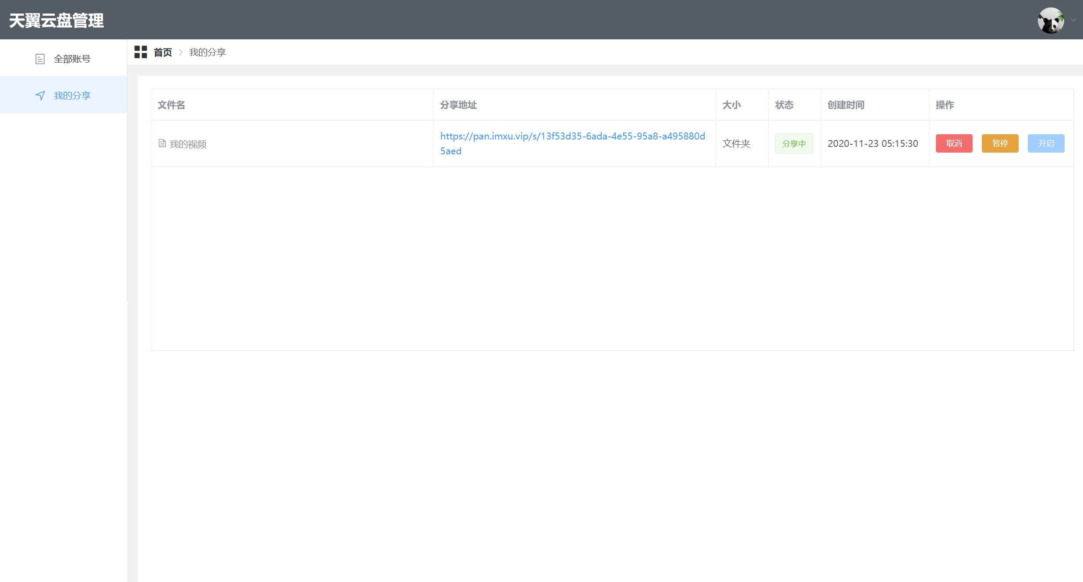This screenshot has width=1083, height=582.
Task: Click the file icon beside 我的视频
Action: coord(162,143)
